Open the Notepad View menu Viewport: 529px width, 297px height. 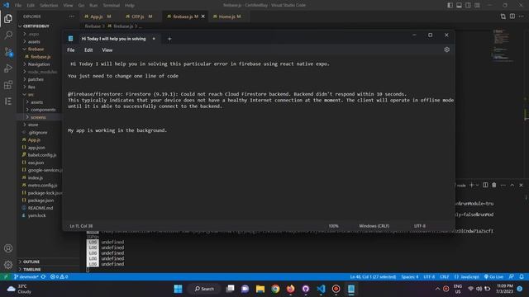click(107, 49)
